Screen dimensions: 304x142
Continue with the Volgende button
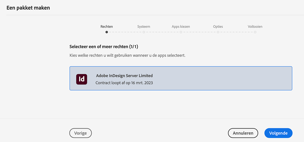tap(278, 133)
